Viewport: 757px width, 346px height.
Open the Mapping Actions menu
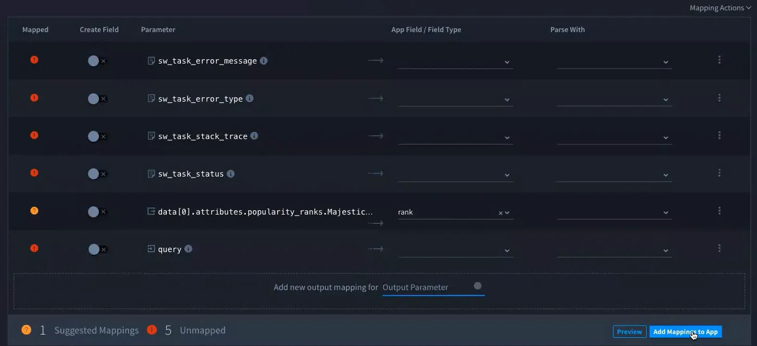click(x=720, y=8)
